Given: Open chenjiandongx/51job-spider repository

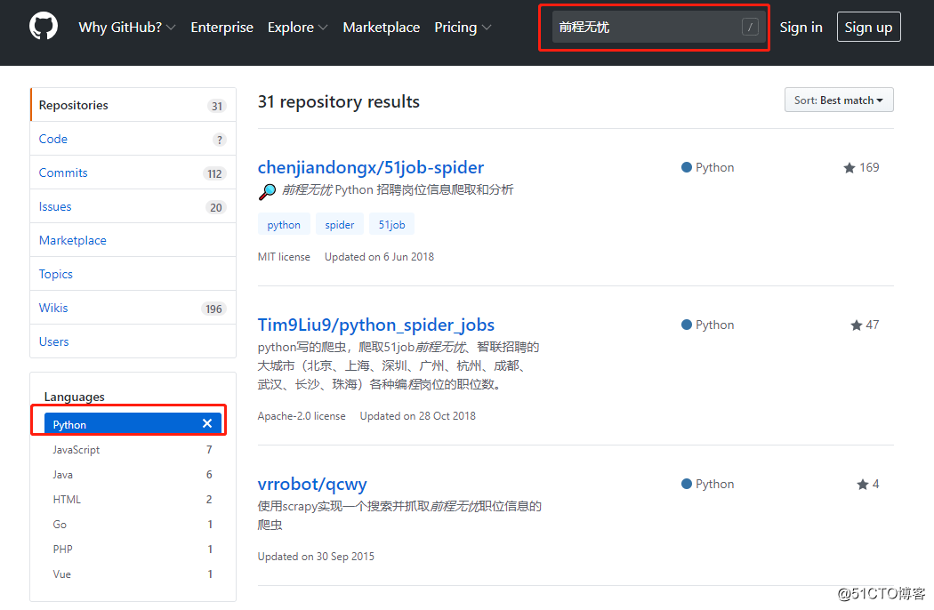Looking at the screenshot, I should 371,167.
